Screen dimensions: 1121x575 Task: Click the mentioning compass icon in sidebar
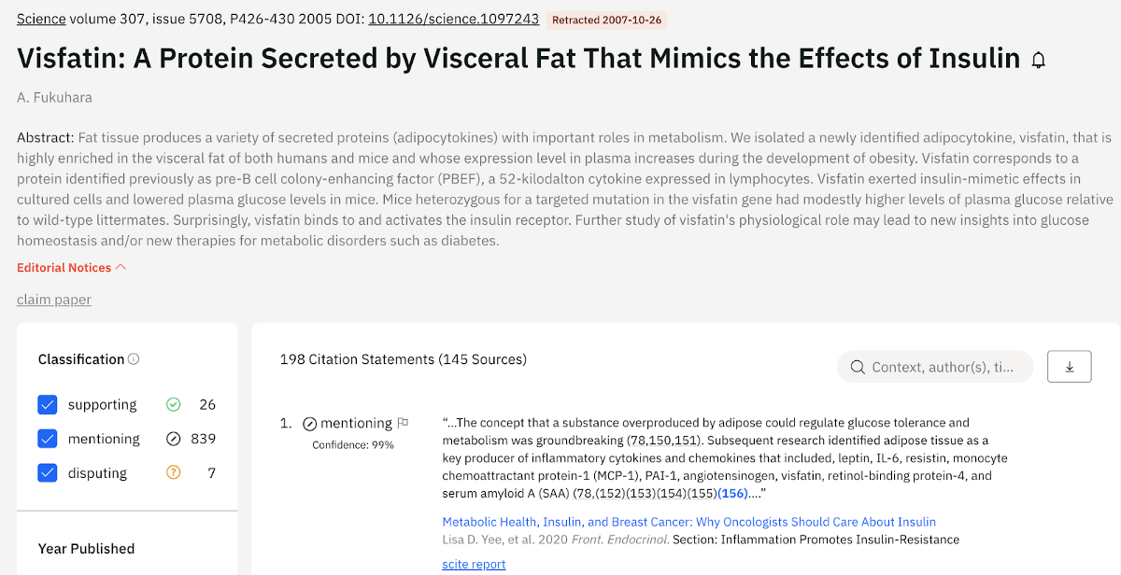click(x=173, y=439)
